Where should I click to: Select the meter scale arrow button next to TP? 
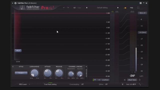[99, 80]
